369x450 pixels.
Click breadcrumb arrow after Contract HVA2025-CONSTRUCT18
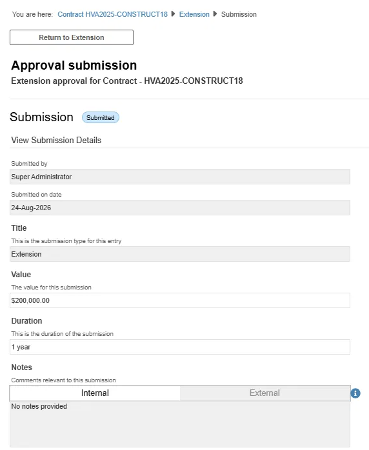173,14
